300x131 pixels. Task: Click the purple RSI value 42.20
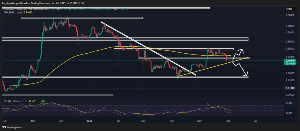[24, 101]
